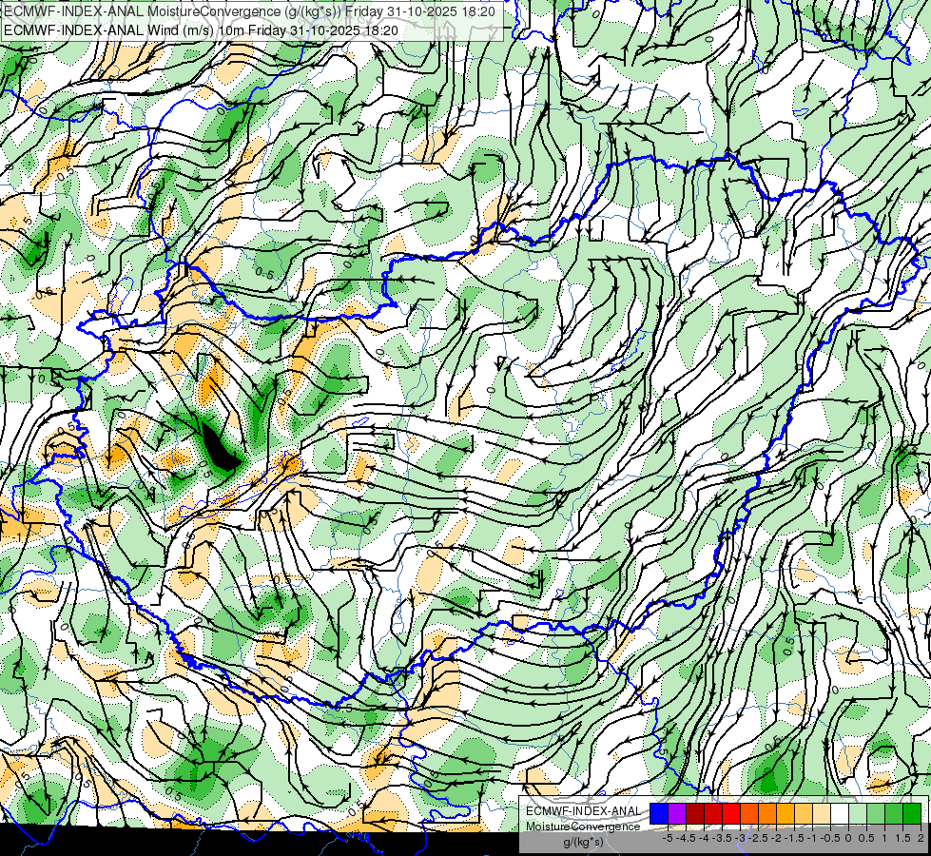Select the medium green swatch between 1 and 1.5
The width and height of the screenshot is (931, 856).
click(x=894, y=813)
